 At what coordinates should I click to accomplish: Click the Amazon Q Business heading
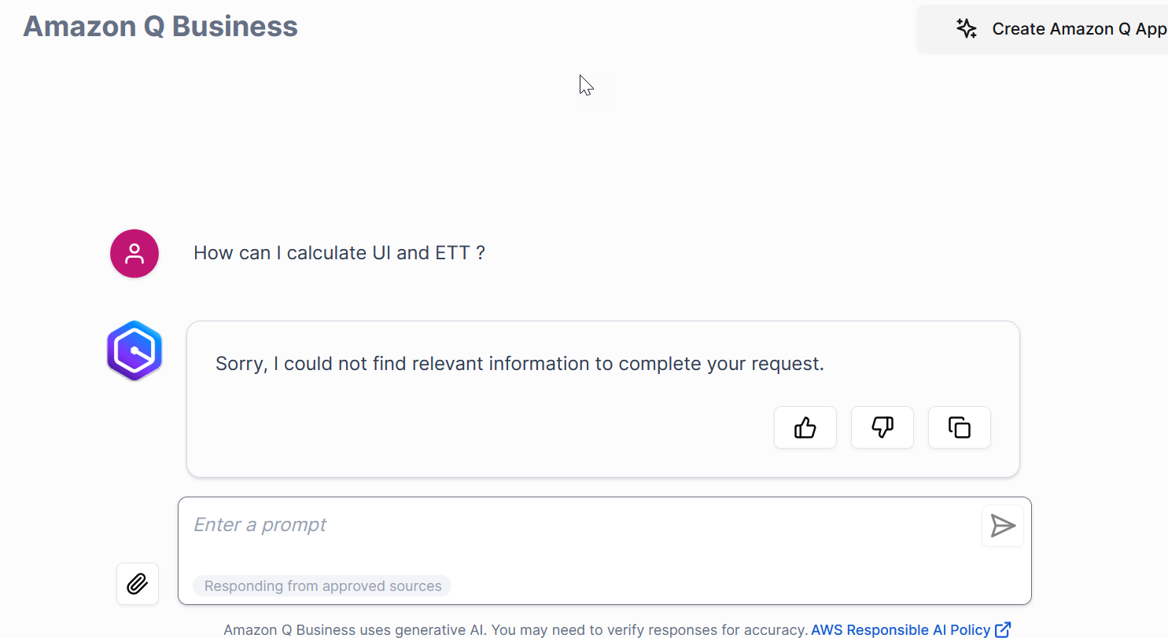pos(160,26)
